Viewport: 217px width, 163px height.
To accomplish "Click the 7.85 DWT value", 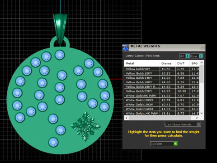I will (181, 78).
